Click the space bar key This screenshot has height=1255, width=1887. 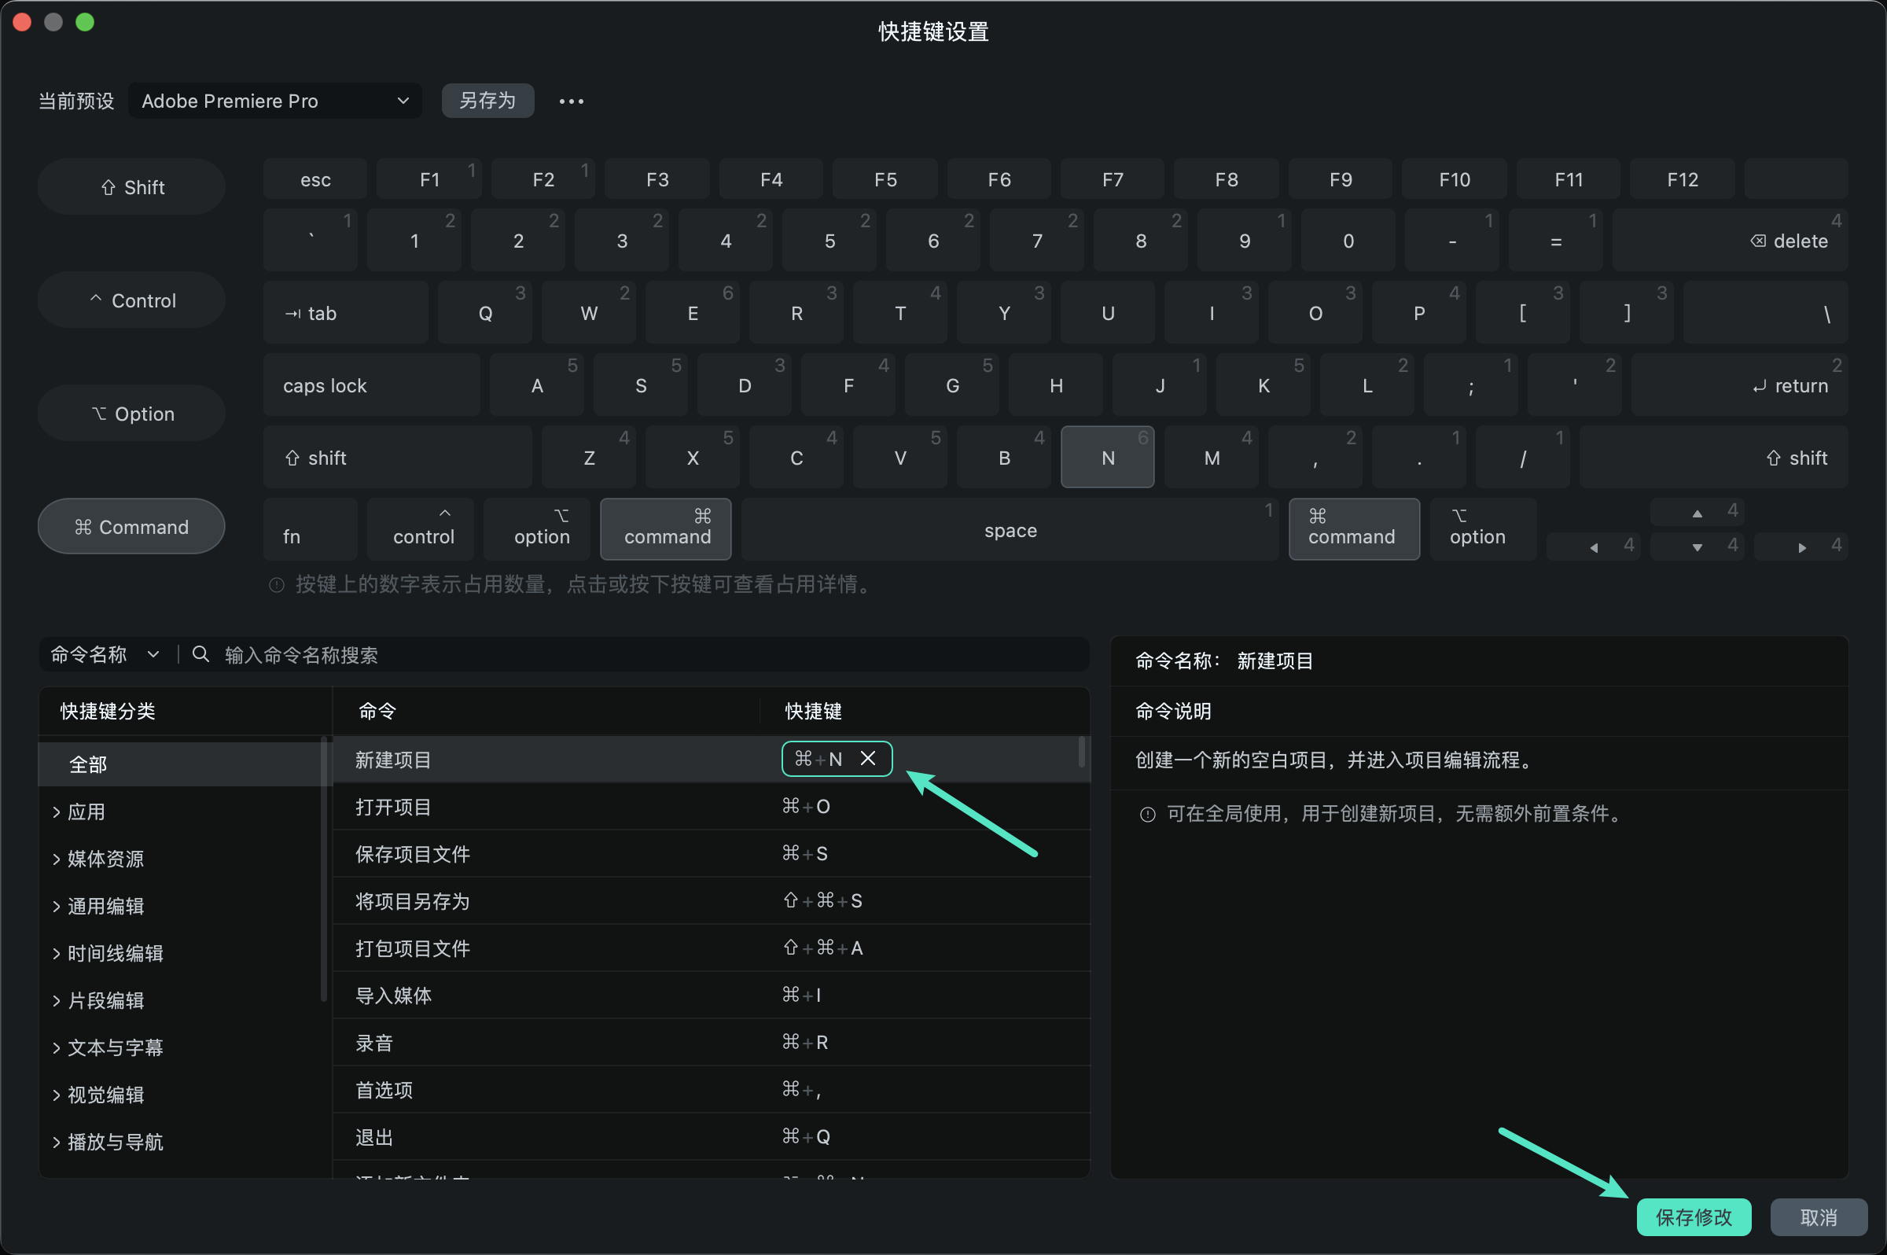pyautogui.click(x=1010, y=530)
